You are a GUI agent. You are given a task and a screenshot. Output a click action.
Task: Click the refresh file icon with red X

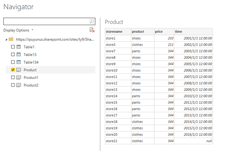click(x=92, y=30)
